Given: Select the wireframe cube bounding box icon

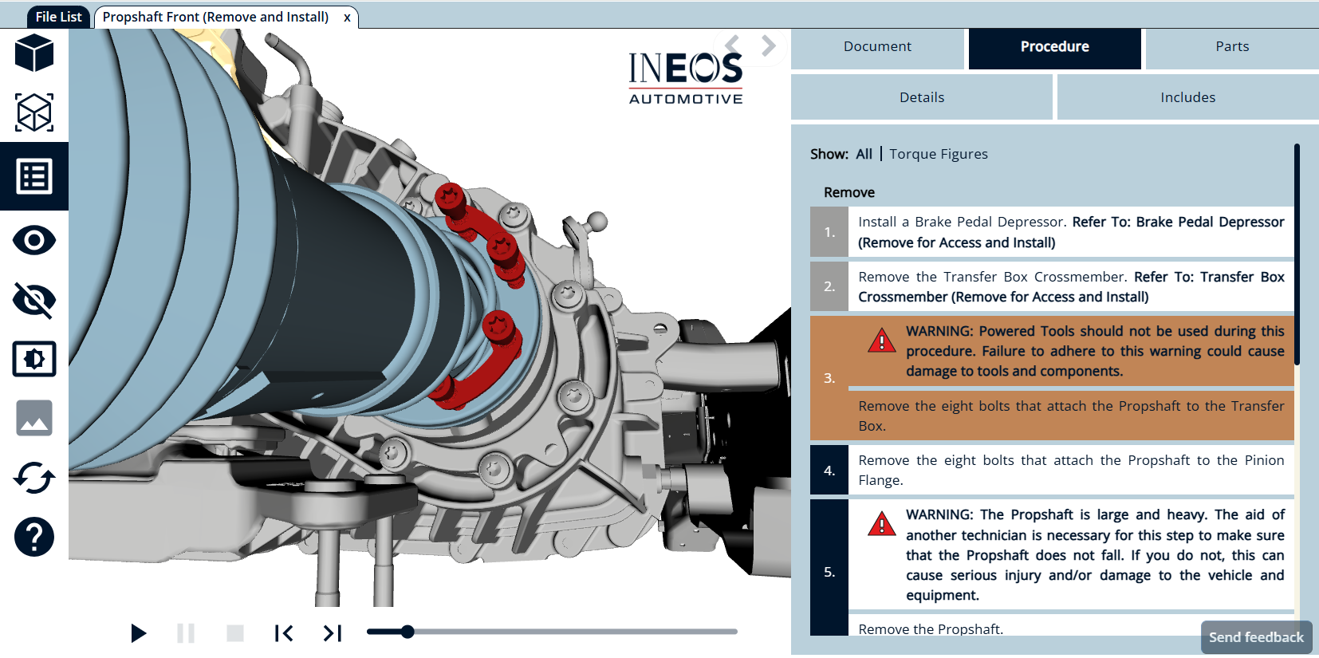Looking at the screenshot, I should [34, 112].
